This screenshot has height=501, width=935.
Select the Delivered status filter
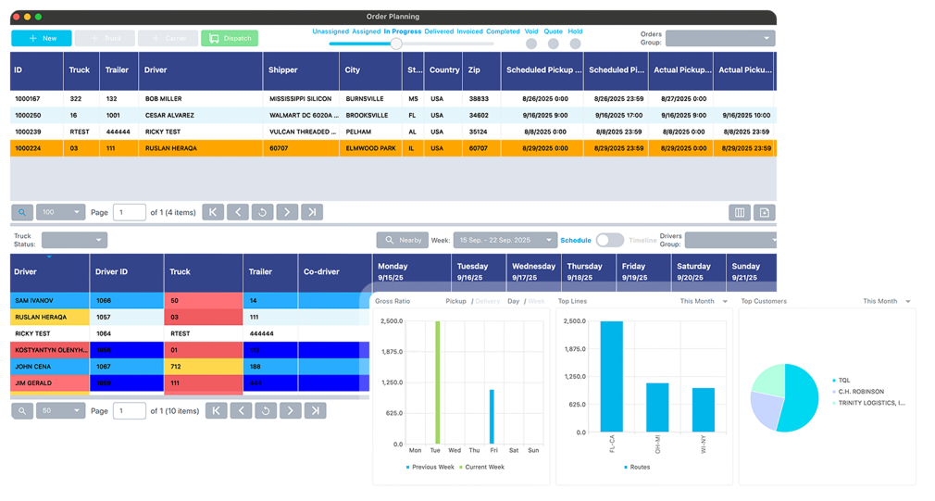click(439, 31)
